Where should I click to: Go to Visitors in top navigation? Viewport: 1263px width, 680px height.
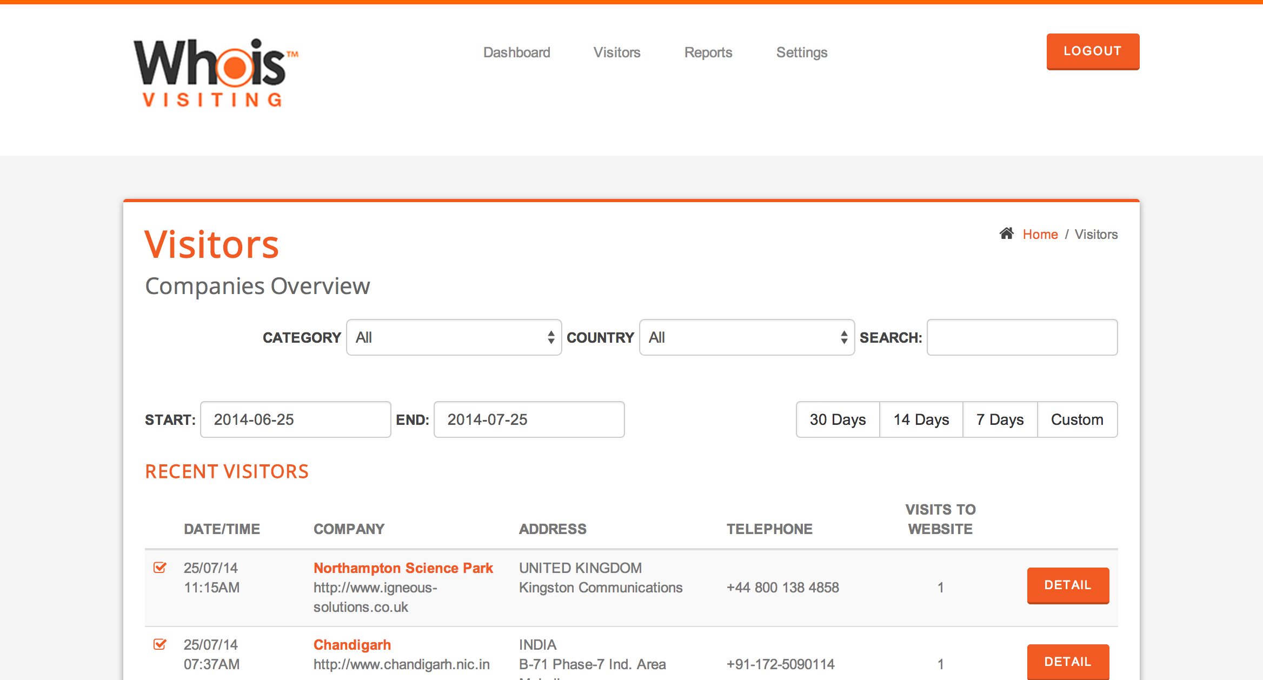(x=617, y=52)
